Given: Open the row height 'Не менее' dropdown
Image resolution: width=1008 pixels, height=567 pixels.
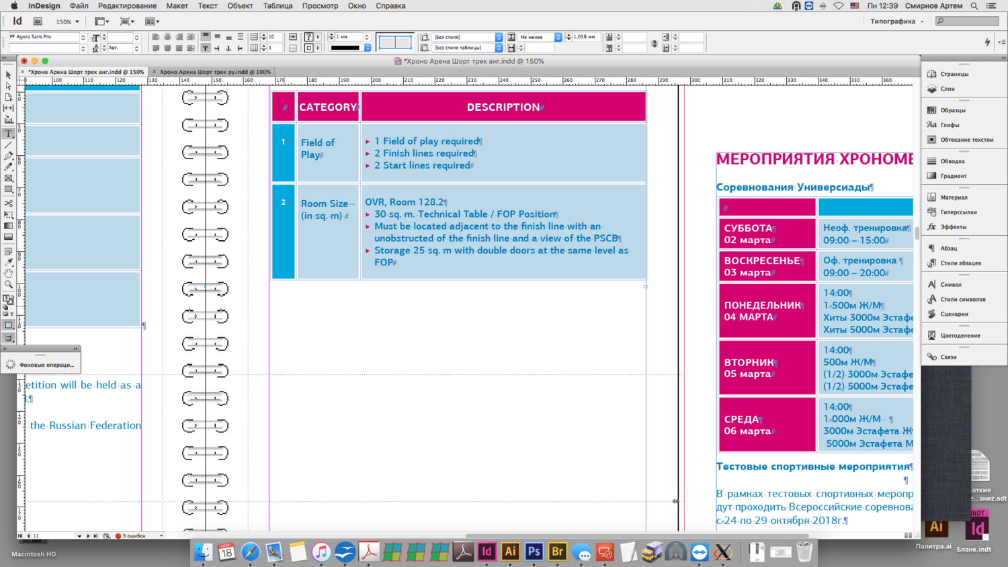Looking at the screenshot, I should point(558,37).
